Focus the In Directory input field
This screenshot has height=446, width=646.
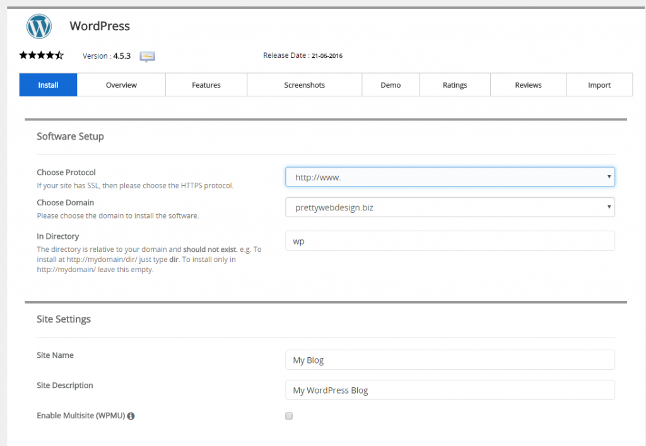click(450, 241)
